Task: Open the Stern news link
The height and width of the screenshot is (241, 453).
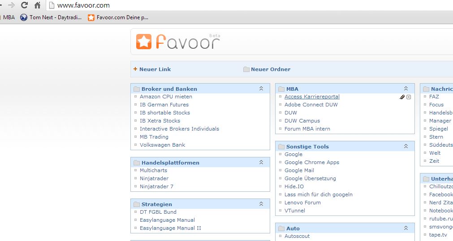Action: click(x=436, y=137)
